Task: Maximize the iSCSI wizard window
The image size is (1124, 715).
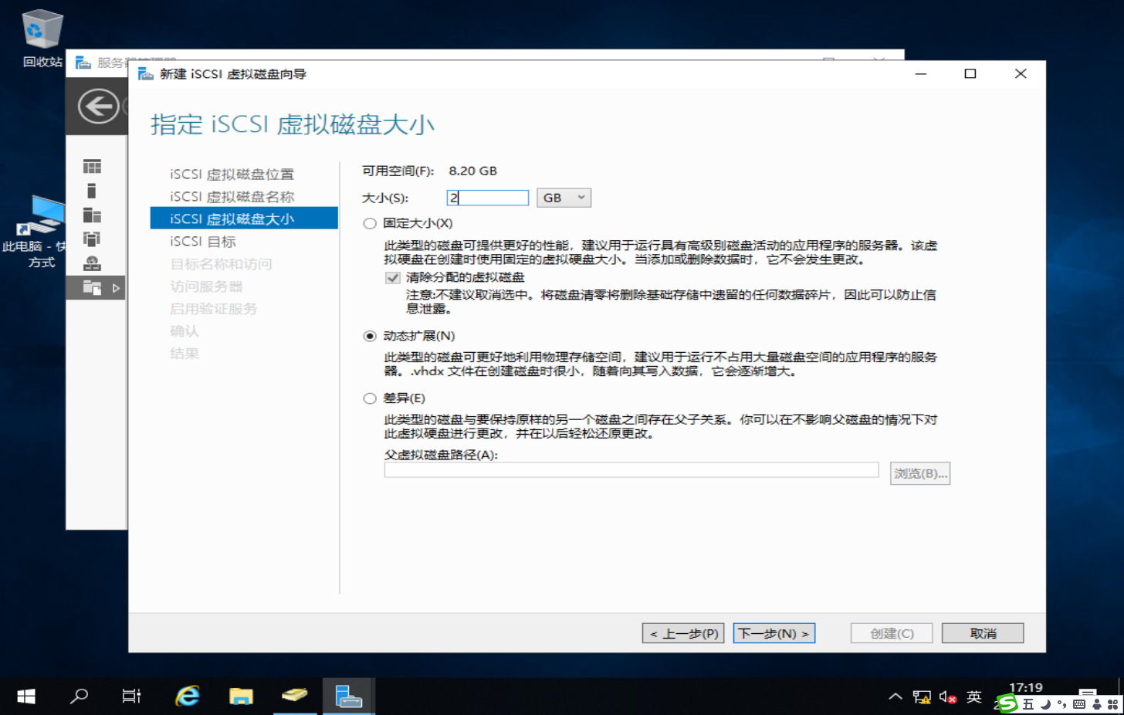Action: [970, 74]
